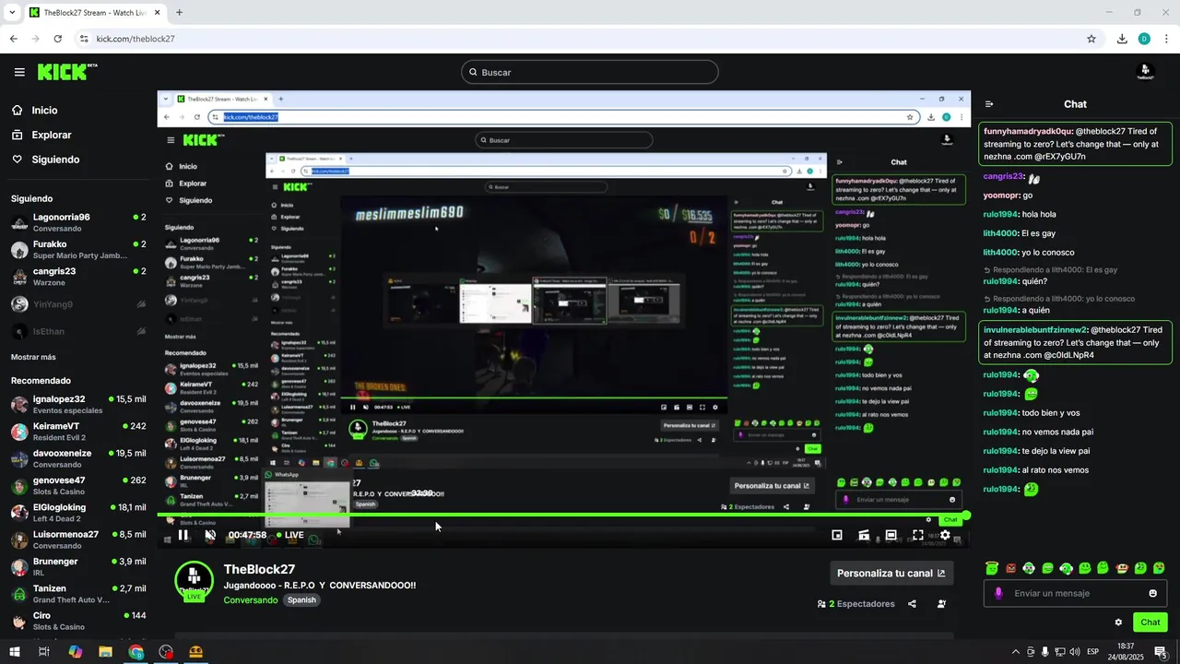The image size is (1180, 664).
Task: Open recommended channel Brunenger
Action: pyautogui.click(x=78, y=566)
